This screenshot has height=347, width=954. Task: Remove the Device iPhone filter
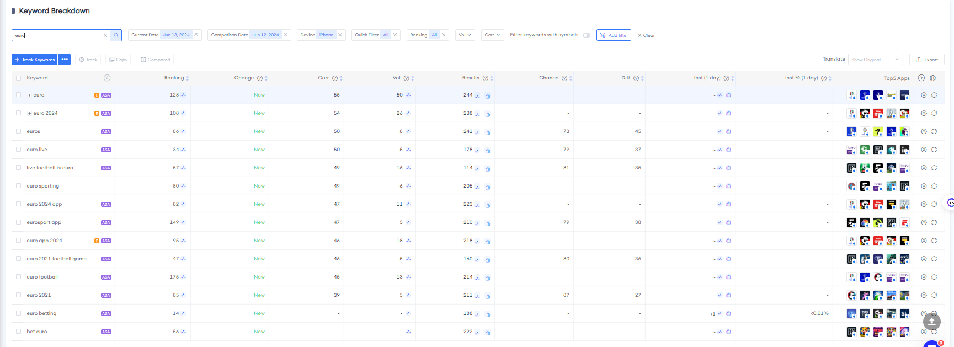tap(340, 35)
